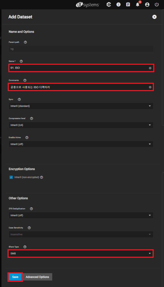Viewport: 164px width, 287px height.
Task: Show help tooltip for Parent path
Action: [x=26, y=42]
